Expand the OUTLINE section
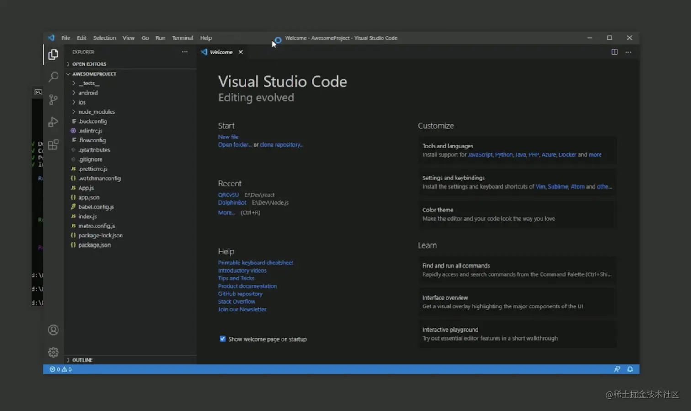The width and height of the screenshot is (691, 411). pyautogui.click(x=82, y=360)
